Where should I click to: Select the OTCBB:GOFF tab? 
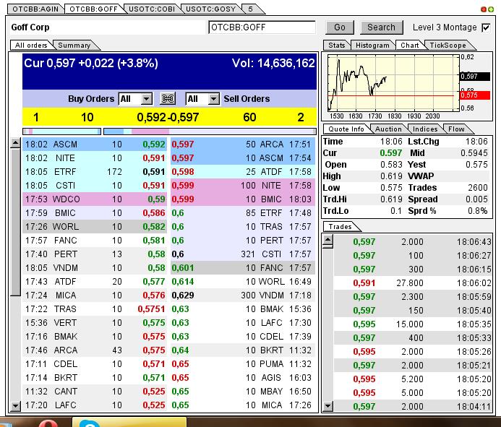(93, 9)
